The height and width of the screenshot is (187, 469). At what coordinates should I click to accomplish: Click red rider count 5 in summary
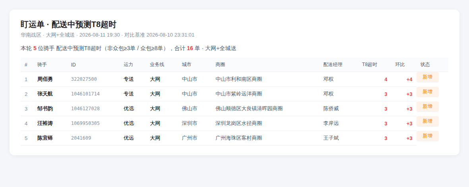pyautogui.click(x=35, y=48)
